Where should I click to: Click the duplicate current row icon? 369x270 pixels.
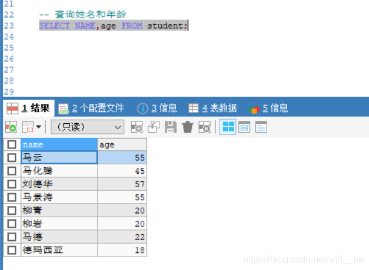pyautogui.click(x=154, y=127)
